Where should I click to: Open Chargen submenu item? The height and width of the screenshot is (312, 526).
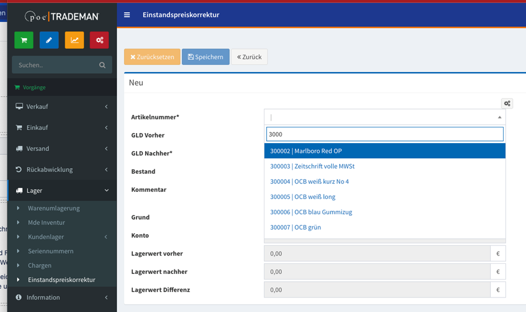tap(62, 266)
